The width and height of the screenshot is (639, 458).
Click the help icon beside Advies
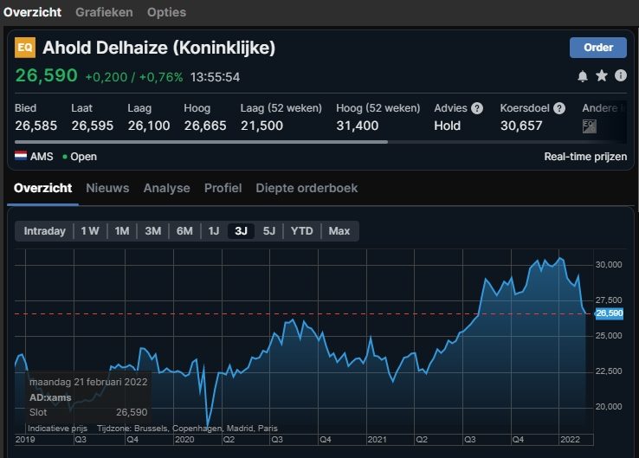(476, 108)
